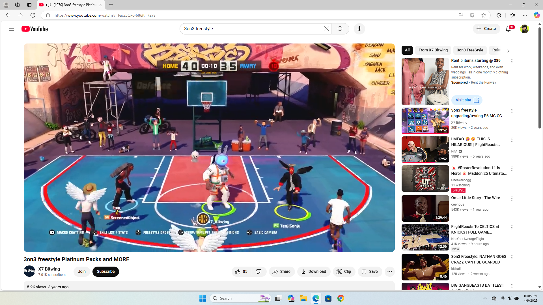Image resolution: width=543 pixels, height=305 pixels.
Task: Open the Edge Workspaces icon
Action: click(x=18, y=5)
